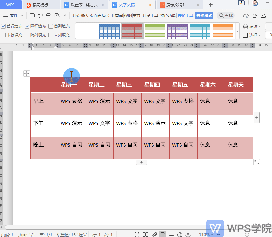Toggle eye protection mode icon

(x=188, y=235)
